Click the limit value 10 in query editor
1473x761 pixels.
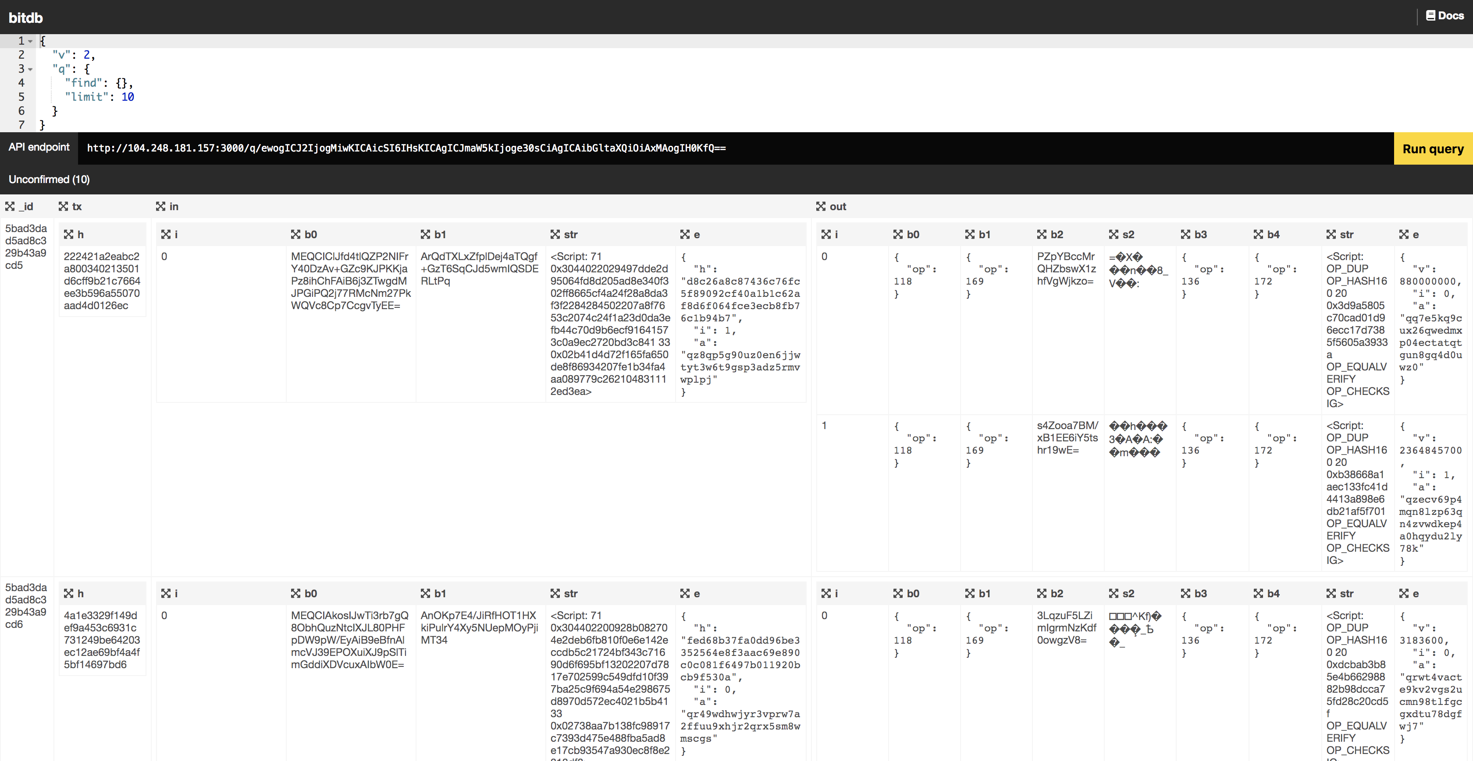tap(128, 97)
